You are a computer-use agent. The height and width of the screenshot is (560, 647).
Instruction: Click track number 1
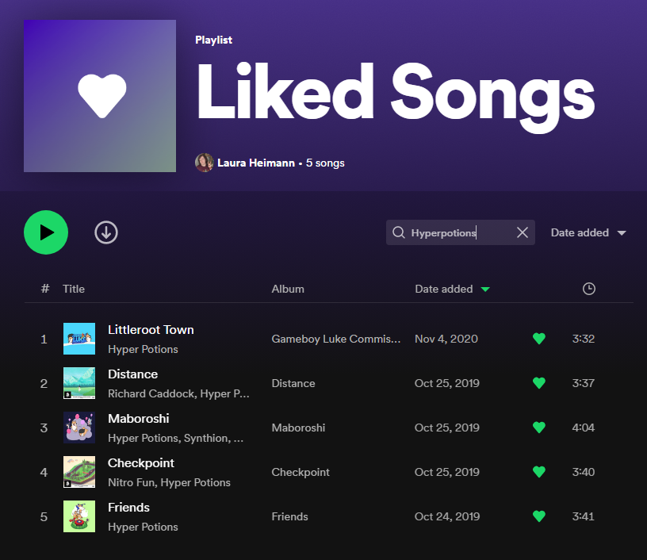[x=44, y=339]
